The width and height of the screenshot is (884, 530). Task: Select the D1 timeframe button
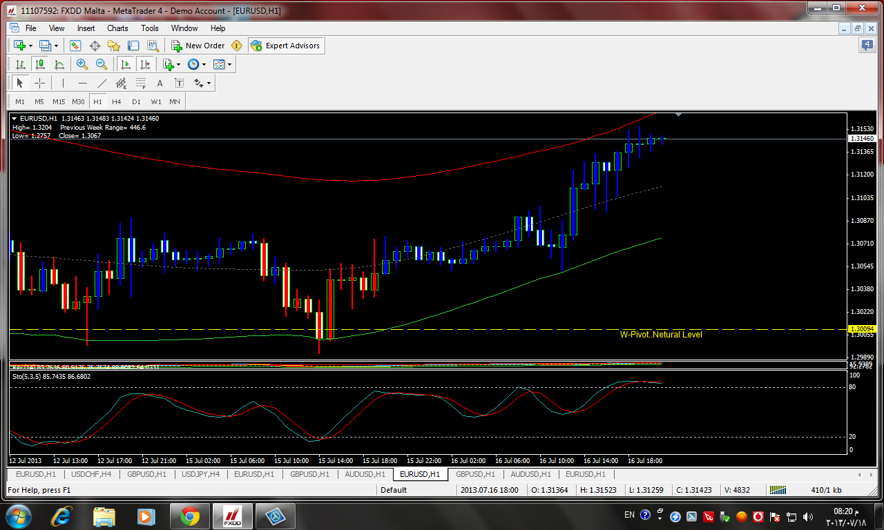[x=136, y=101]
